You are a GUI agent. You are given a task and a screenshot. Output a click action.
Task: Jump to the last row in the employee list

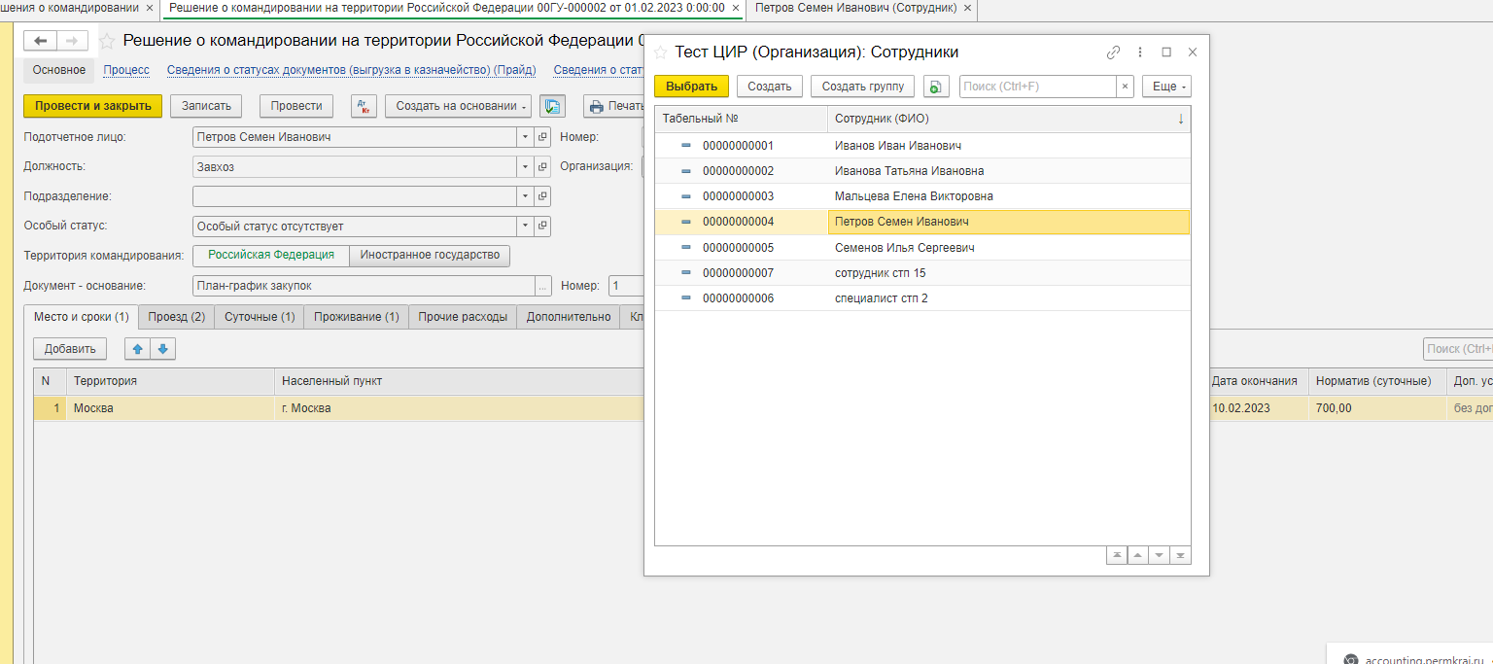[1180, 555]
